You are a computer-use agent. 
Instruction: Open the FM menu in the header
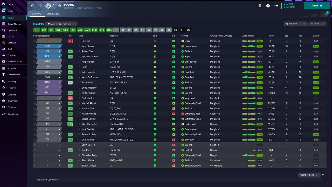pos(276,6)
